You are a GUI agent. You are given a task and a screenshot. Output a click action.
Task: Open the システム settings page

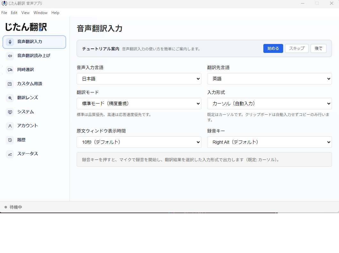[x=34, y=112]
